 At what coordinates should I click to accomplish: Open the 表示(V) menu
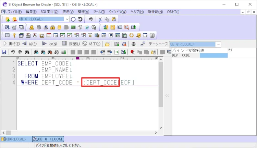pos(68,12)
